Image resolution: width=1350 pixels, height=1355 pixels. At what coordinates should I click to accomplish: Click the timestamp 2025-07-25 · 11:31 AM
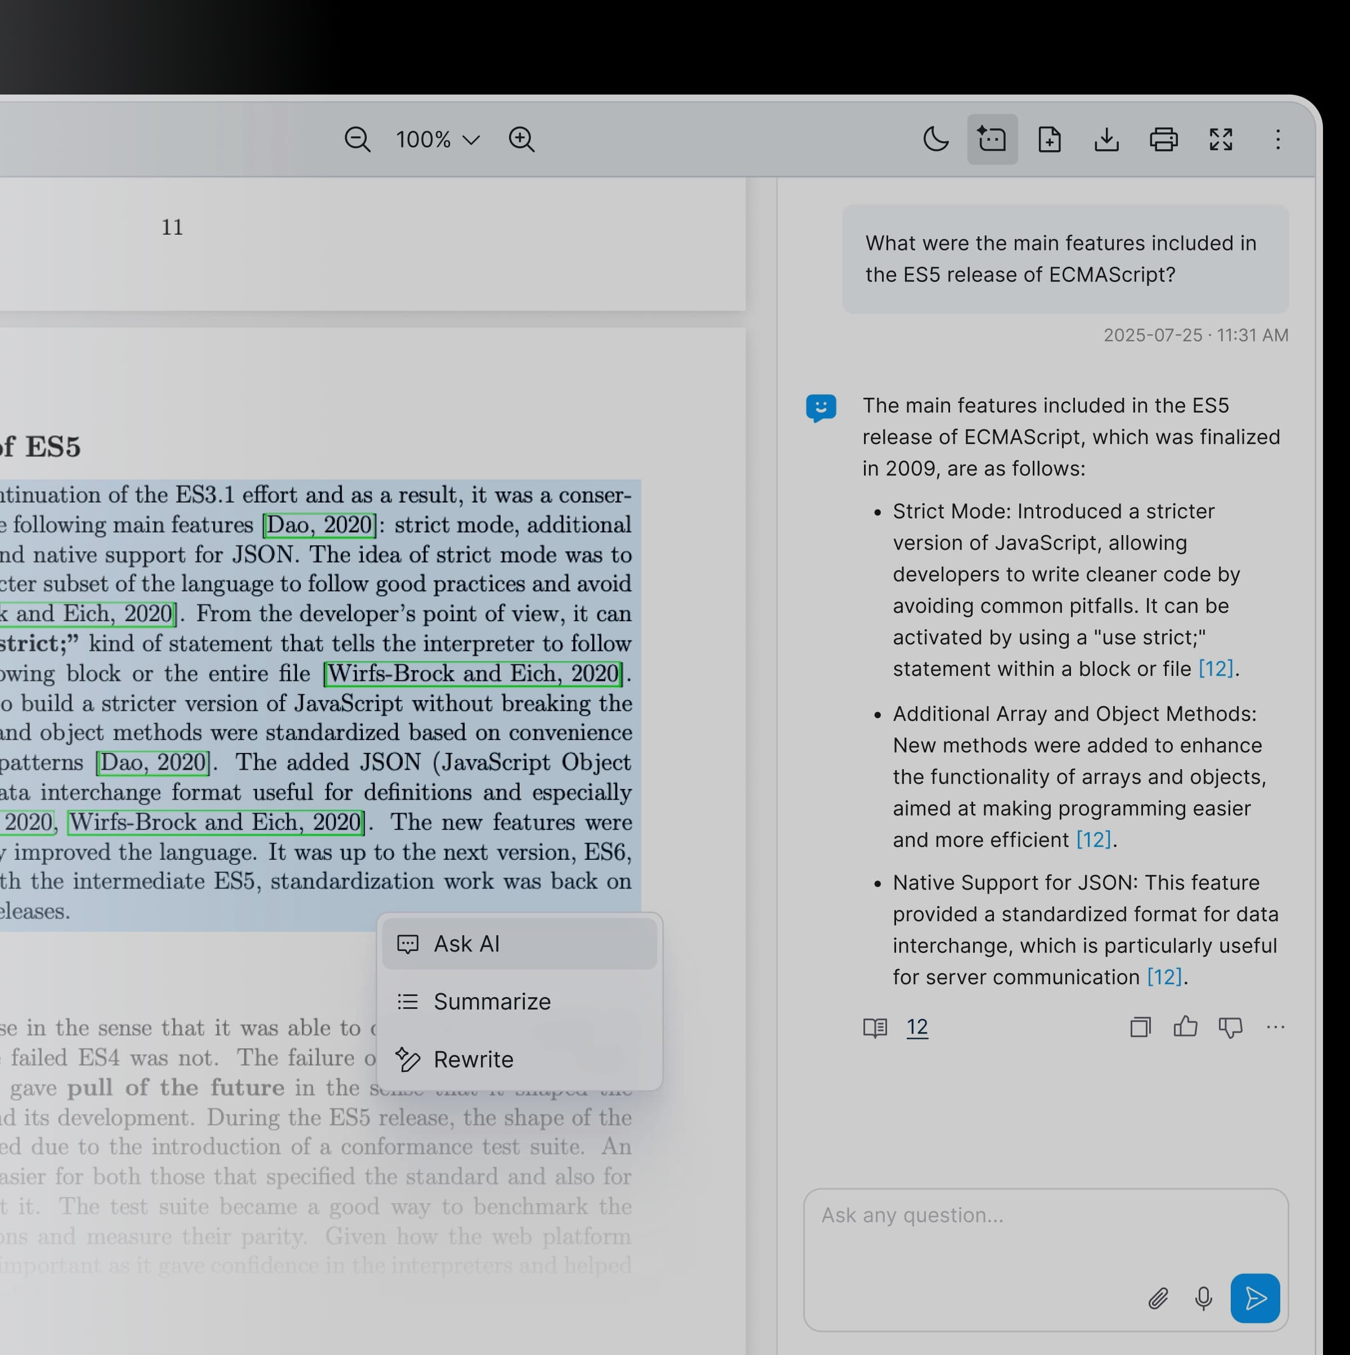[x=1196, y=336]
